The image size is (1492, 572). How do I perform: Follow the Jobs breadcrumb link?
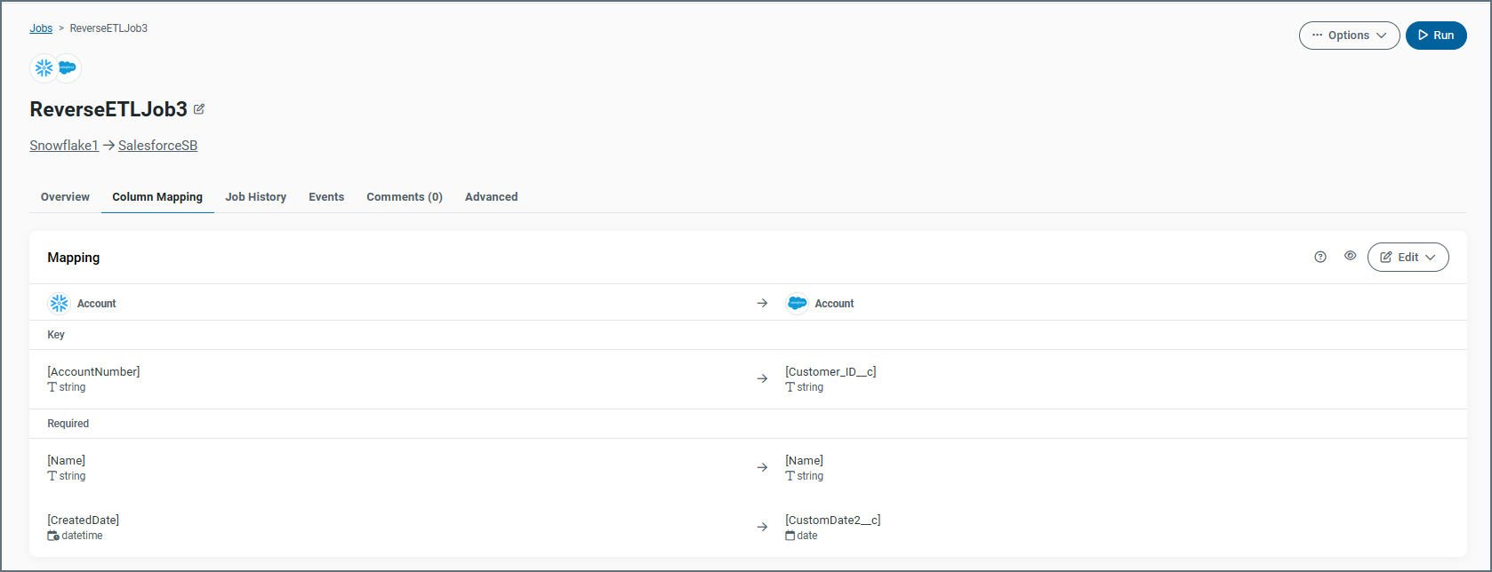point(41,28)
